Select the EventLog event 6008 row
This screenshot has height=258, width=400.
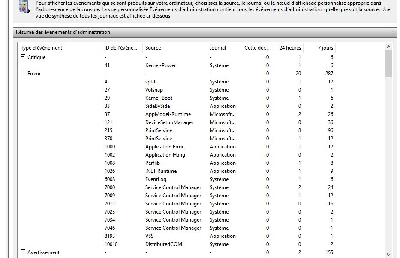click(x=177, y=179)
